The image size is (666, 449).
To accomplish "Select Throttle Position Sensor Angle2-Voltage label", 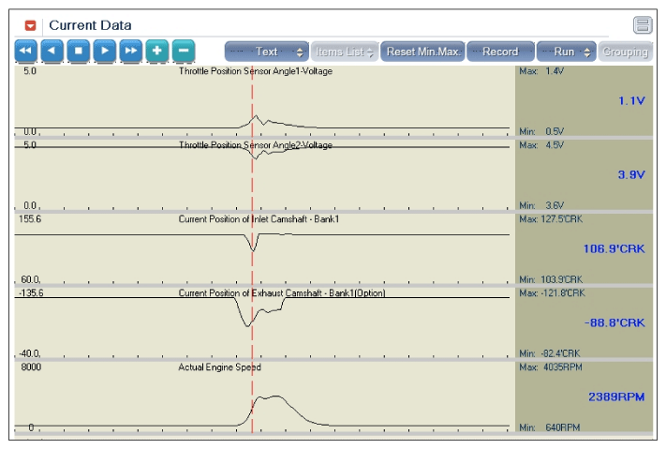I will [256, 145].
